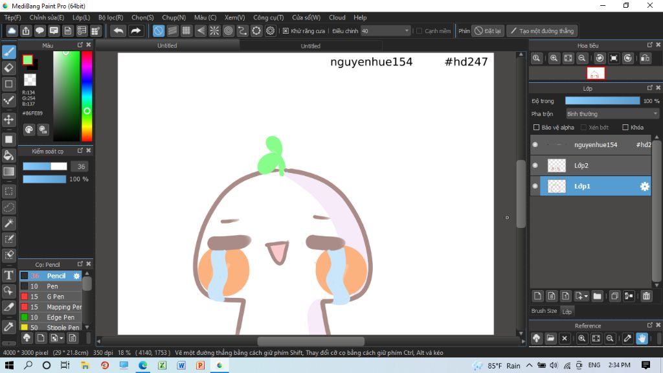Open Excel from the taskbar
Image resolution: width=663 pixels, height=373 pixels.
162,365
